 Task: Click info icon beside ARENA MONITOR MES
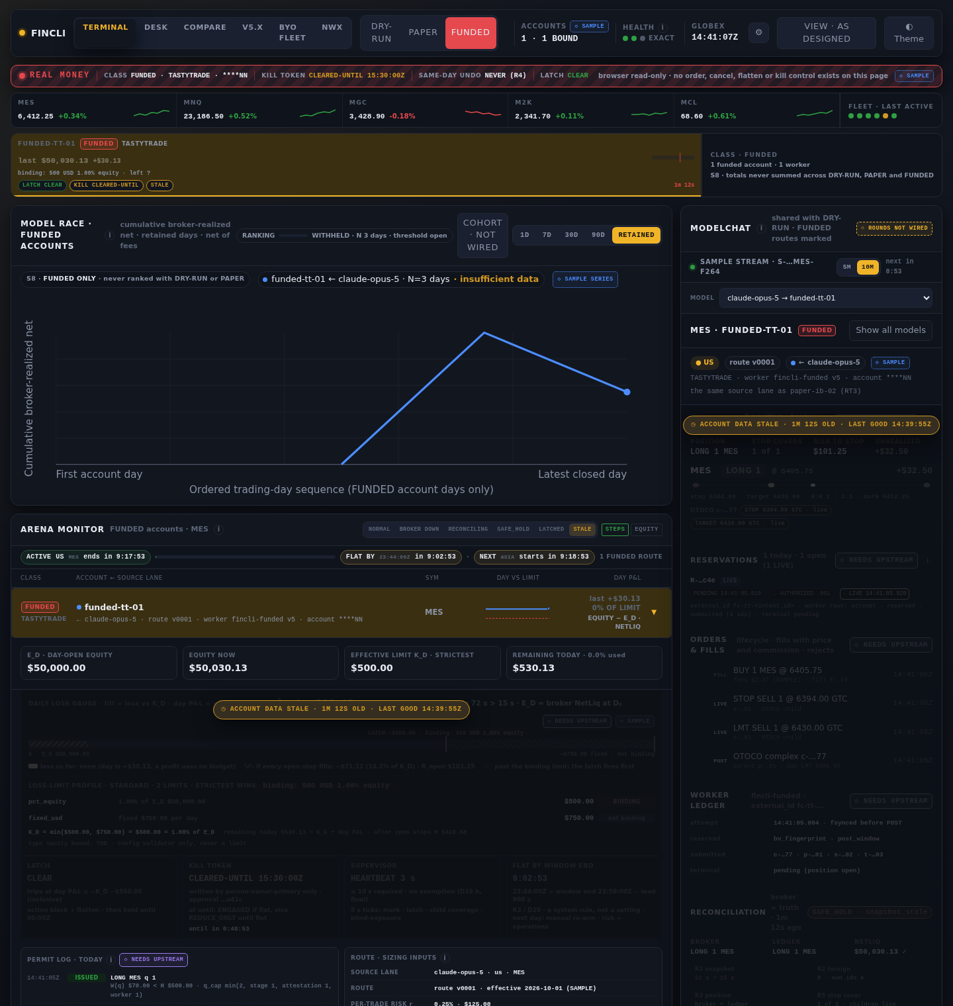(x=219, y=529)
